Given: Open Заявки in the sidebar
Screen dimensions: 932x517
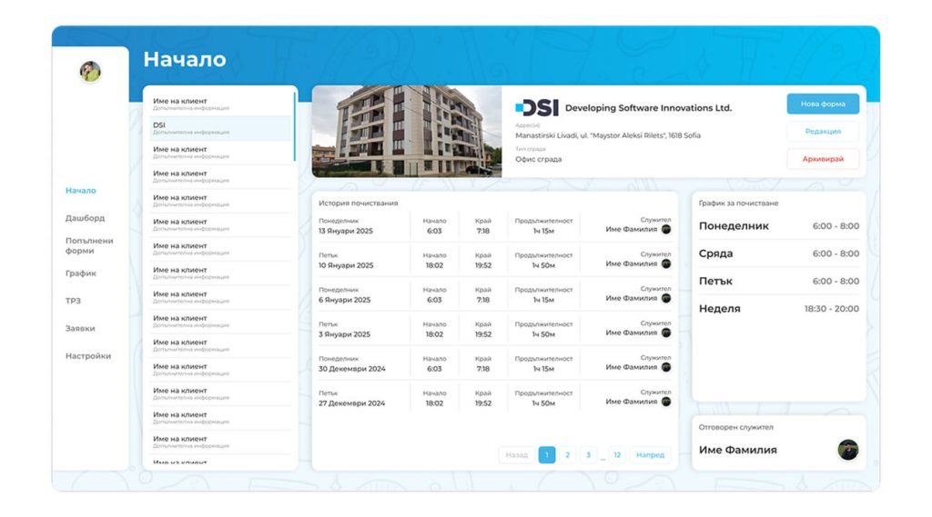Looking at the screenshot, I should point(80,328).
